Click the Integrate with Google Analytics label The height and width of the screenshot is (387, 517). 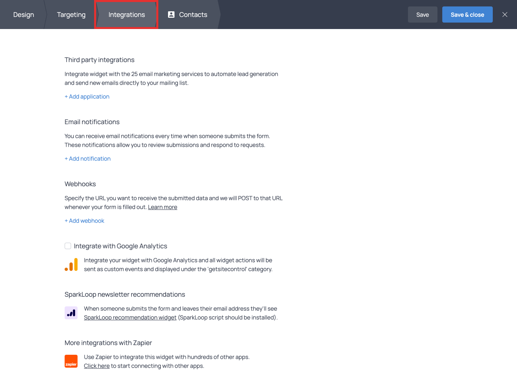120,246
